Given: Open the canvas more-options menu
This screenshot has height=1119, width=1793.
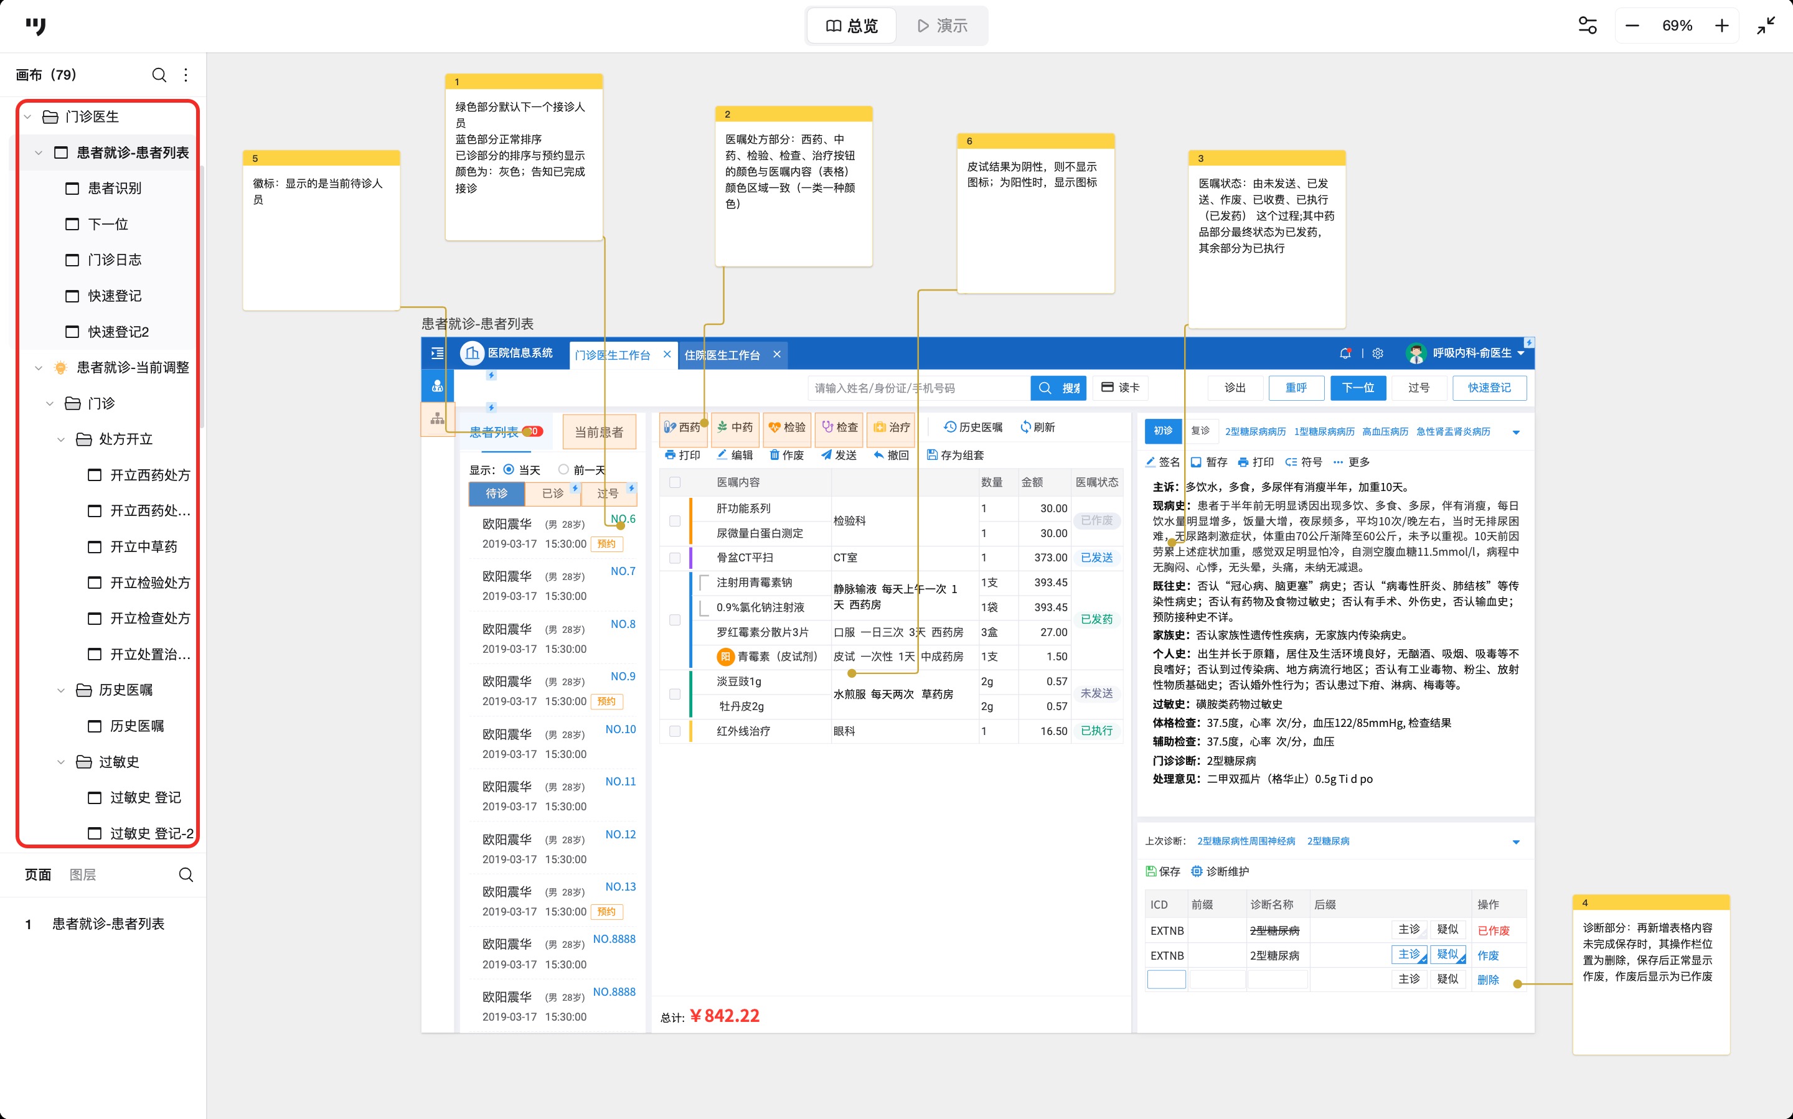Looking at the screenshot, I should 186,75.
